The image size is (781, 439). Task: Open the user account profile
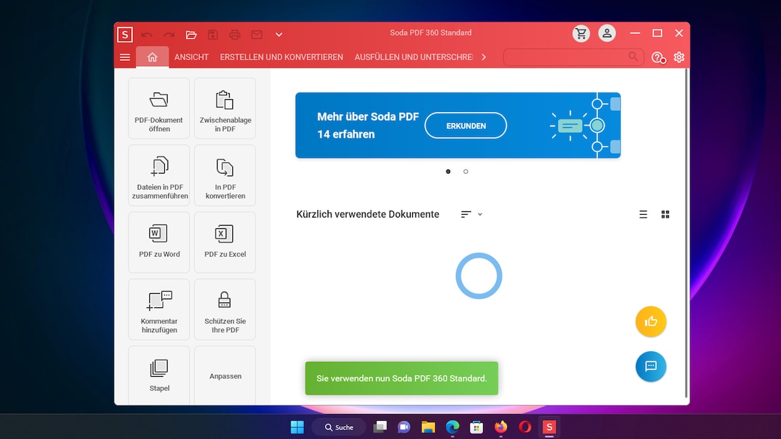[x=607, y=33]
